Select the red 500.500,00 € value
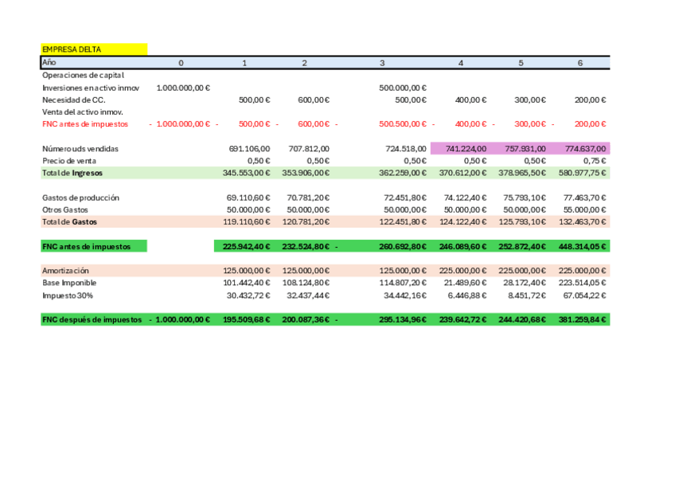The height and width of the screenshot is (477, 675). coord(403,124)
